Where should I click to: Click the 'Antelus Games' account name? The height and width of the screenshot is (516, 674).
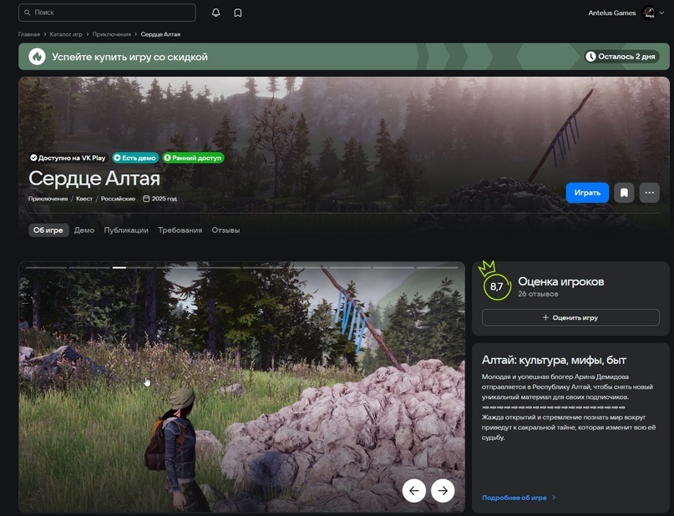(611, 13)
